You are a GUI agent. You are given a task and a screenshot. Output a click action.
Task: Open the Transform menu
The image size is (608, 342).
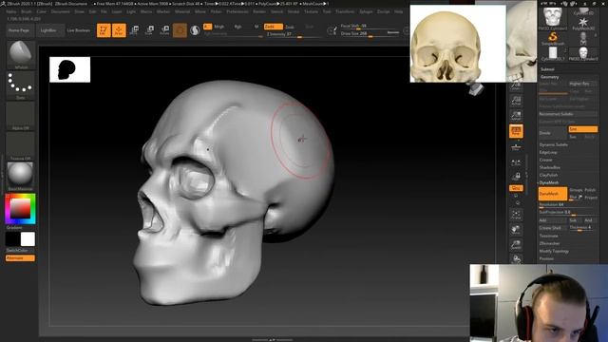pos(345,11)
